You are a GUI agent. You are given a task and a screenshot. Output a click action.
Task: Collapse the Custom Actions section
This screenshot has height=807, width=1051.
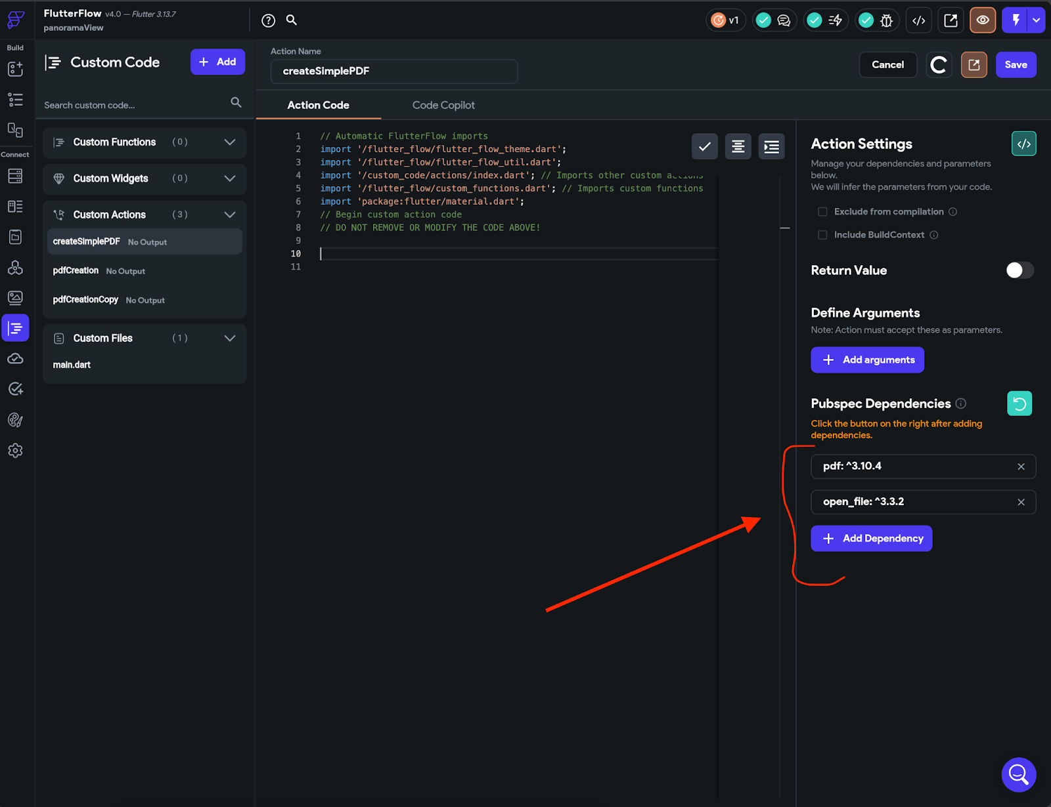(x=230, y=214)
